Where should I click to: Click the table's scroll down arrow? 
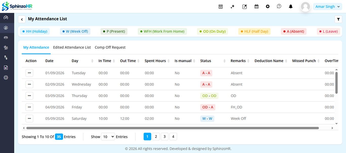point(336,124)
